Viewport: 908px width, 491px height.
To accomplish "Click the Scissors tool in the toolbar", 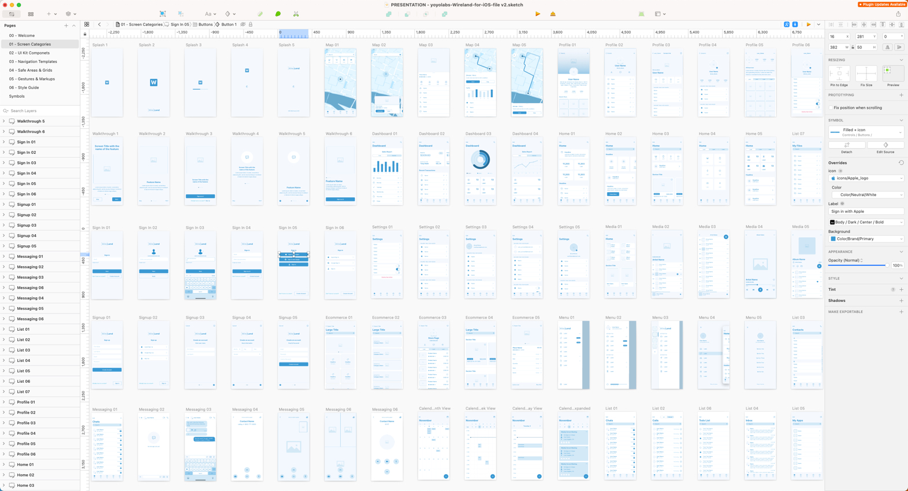I will pos(296,14).
